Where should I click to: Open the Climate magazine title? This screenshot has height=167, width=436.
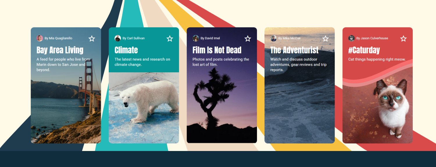[x=126, y=50]
